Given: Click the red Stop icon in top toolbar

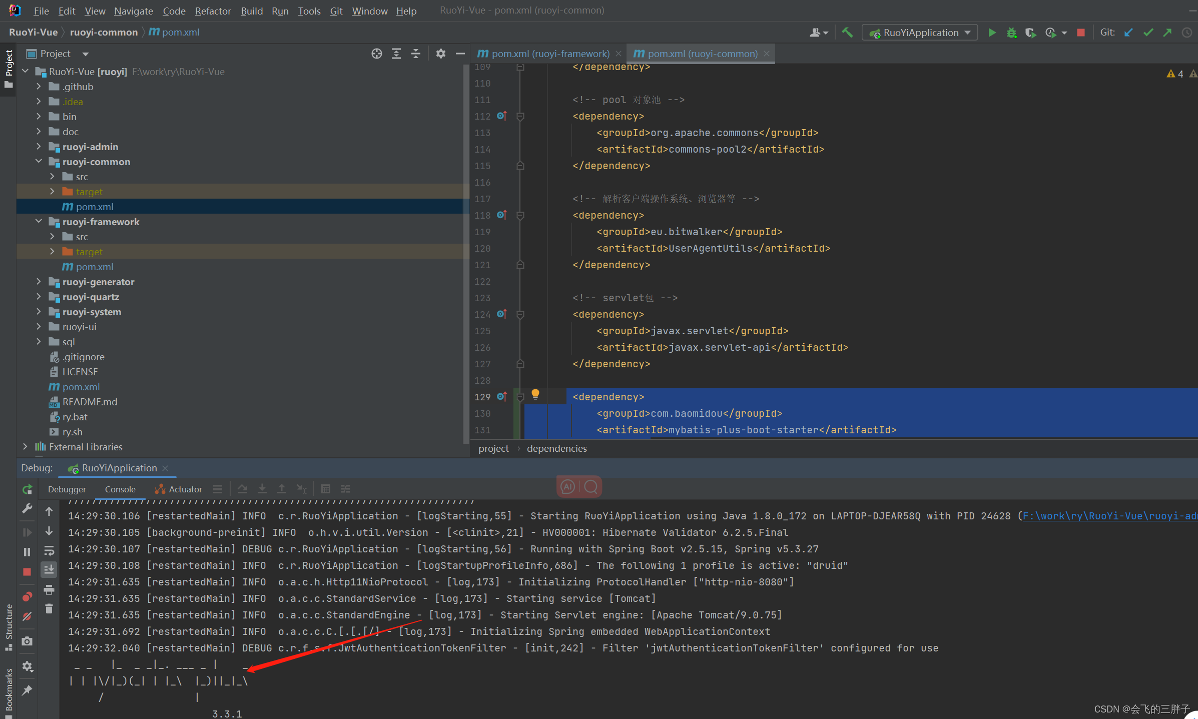Looking at the screenshot, I should tap(1080, 33).
